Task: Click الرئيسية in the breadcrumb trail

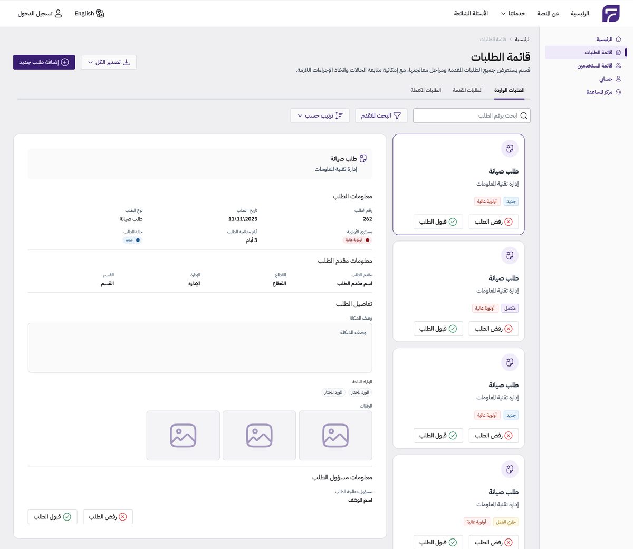Action: (523, 40)
